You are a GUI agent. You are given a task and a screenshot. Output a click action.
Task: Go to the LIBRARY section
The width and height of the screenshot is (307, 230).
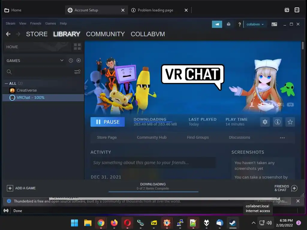click(x=67, y=34)
